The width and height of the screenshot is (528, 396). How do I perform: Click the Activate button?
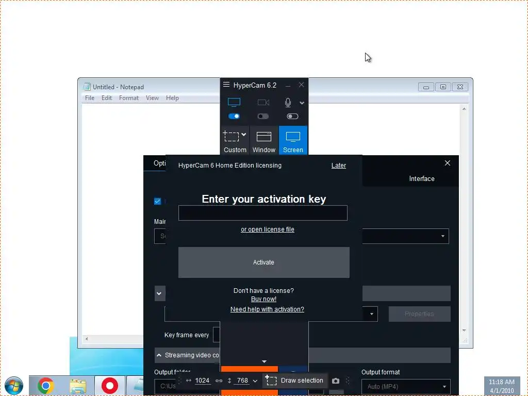263,262
